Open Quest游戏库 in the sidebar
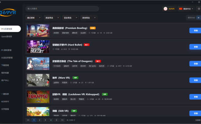201x124 pixels. 6,36
